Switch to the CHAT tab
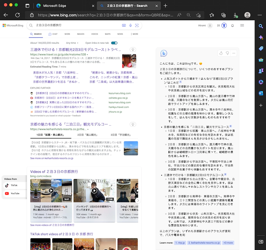266x250 pixels. pos(53,34)
